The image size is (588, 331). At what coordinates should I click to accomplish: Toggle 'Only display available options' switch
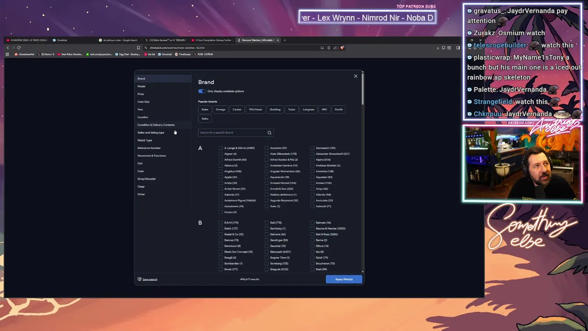pos(202,91)
